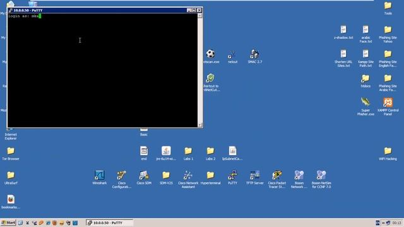Image resolution: width=404 pixels, height=227 pixels.
Task: Open the SDM-V25 folder
Action: (166, 177)
